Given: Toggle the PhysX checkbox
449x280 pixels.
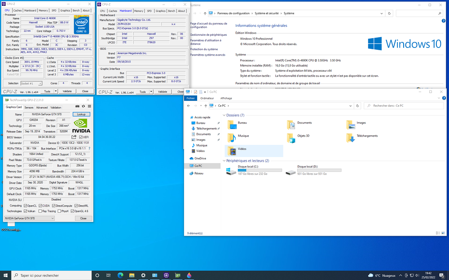Looking at the screenshot, I should click(59, 211).
